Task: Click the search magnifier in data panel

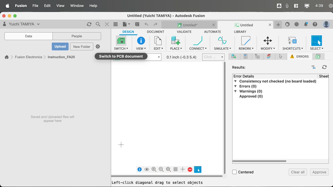Action: [98, 24]
